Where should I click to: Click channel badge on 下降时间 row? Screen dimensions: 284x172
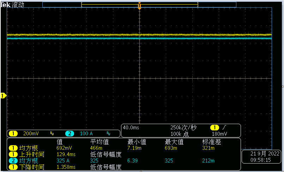click(x=13, y=167)
